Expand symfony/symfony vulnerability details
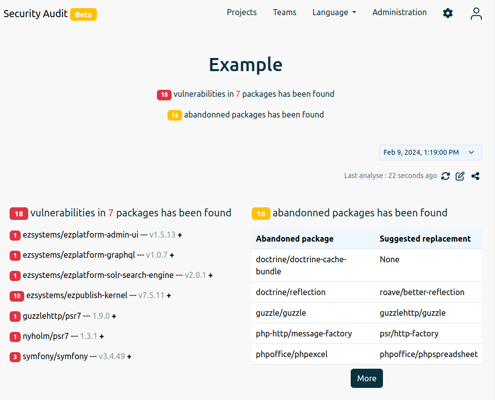 click(x=129, y=357)
